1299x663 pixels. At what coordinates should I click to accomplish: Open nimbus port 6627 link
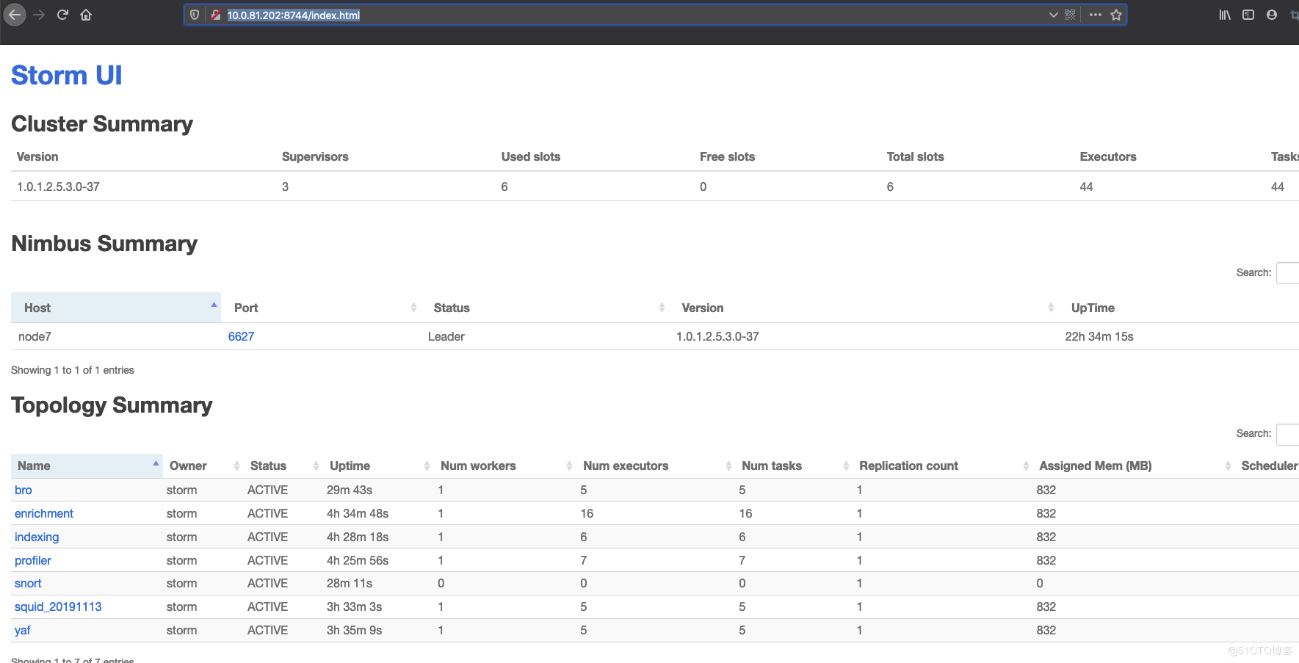pyautogui.click(x=241, y=336)
